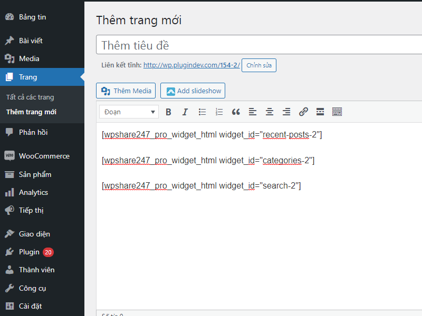Click the categories-2 shortcode line
The width and height of the screenshot is (422, 316).
208,160
